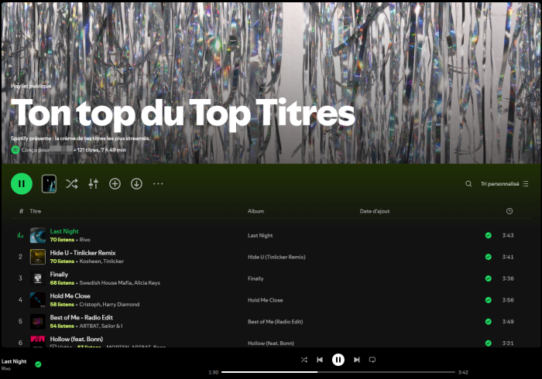Click Last Night album art thumbnail
This screenshot has width=542, height=379.
[x=38, y=235]
